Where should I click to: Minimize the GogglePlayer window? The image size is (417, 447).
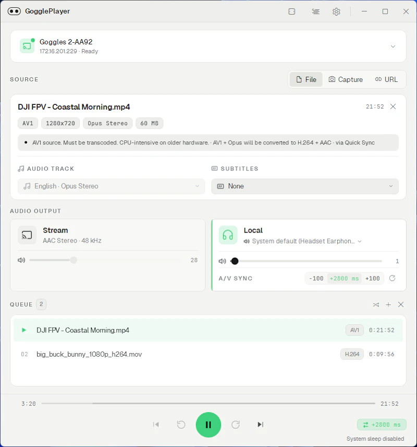pos(364,11)
